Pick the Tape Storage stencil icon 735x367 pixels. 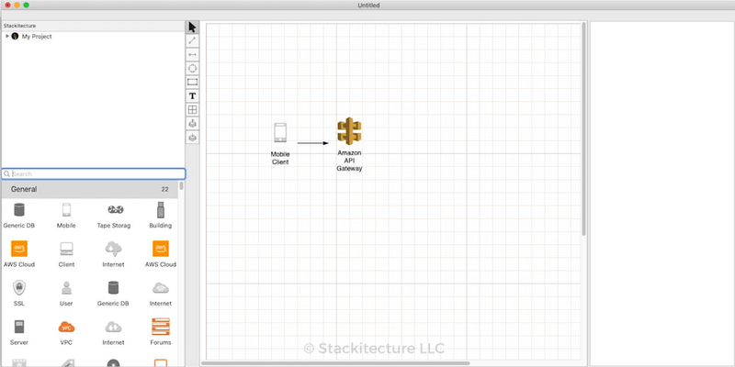pyautogui.click(x=113, y=211)
